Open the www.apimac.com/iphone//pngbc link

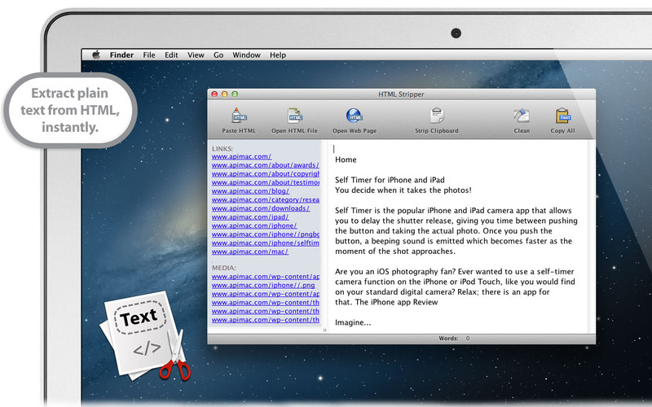point(266,234)
